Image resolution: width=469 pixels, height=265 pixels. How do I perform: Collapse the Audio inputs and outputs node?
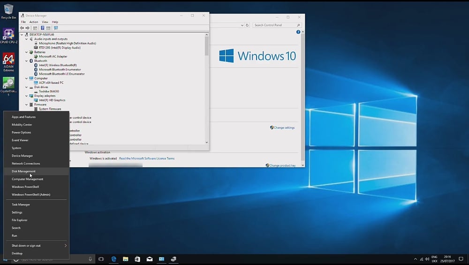tap(27, 39)
